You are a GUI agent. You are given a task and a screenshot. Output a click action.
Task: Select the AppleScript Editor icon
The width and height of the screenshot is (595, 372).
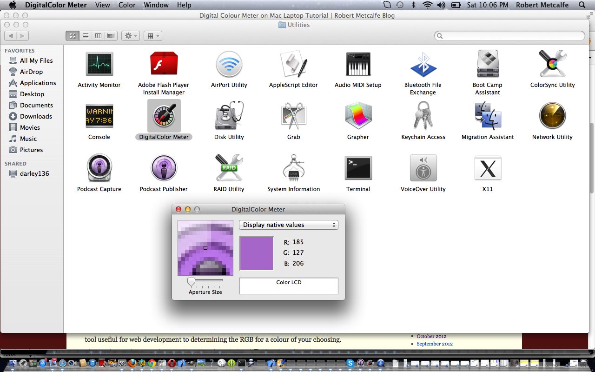[x=293, y=64]
